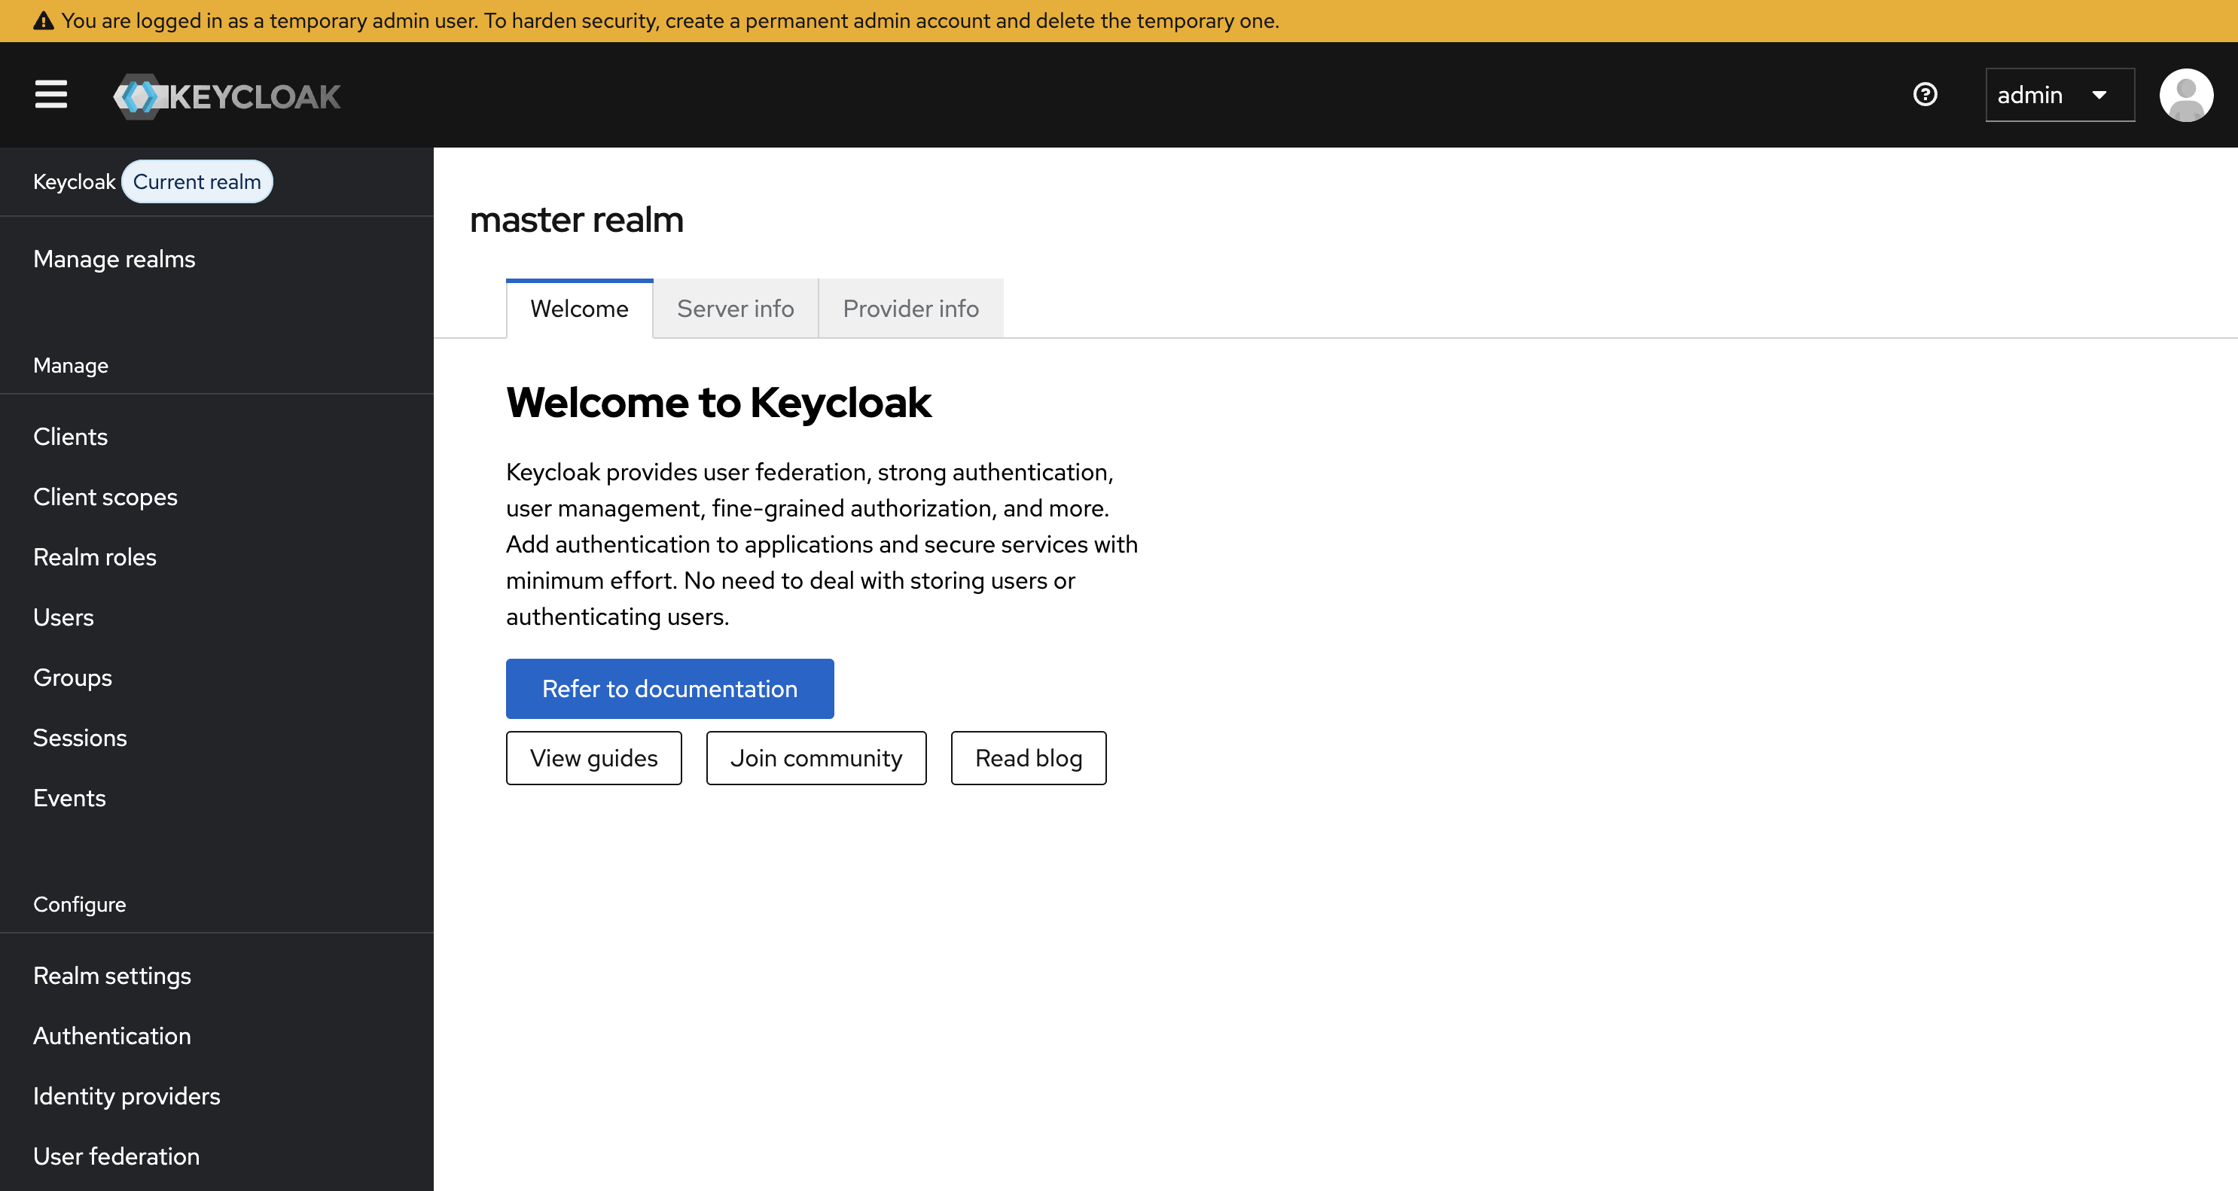Click the admin dropdown caret arrow
Image resolution: width=2238 pixels, height=1191 pixels.
click(x=2099, y=95)
